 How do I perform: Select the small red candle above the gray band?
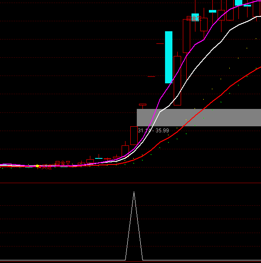142,105
